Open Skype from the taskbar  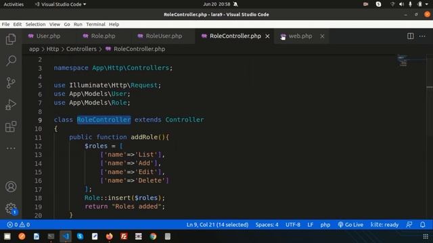80,236
